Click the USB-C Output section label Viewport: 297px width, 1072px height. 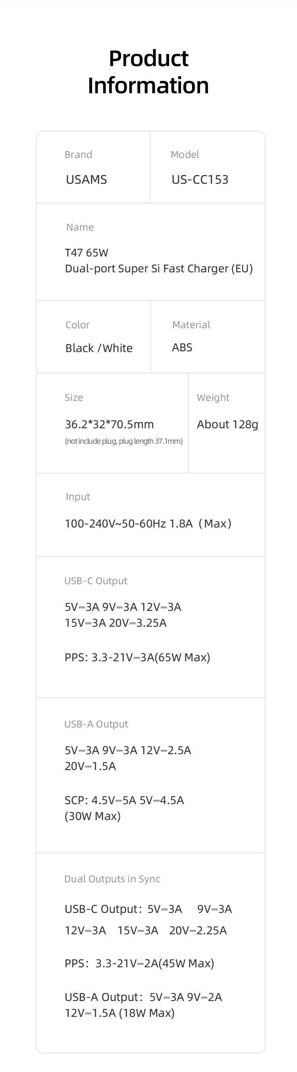[95, 581]
